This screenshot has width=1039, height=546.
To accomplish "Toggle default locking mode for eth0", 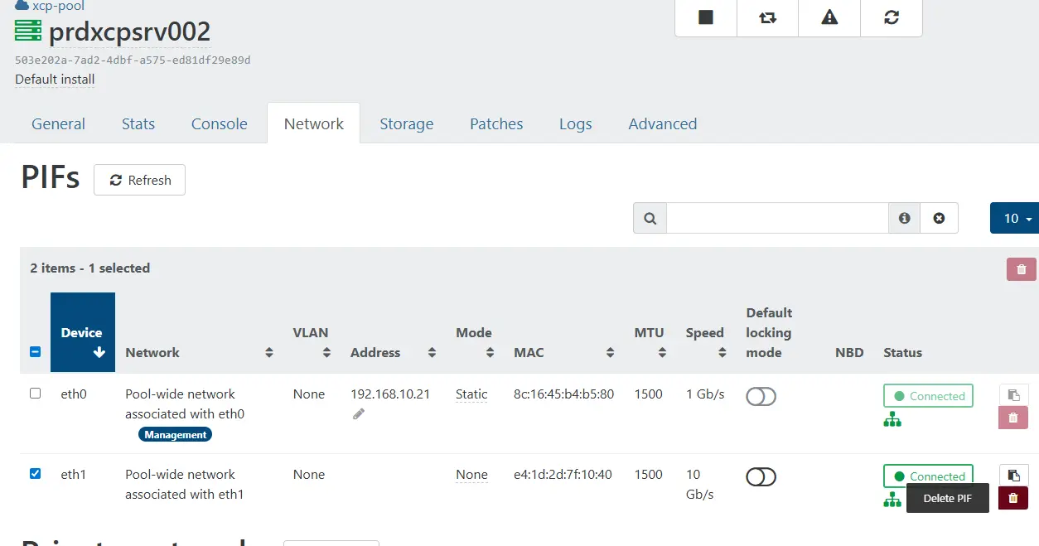I will pyautogui.click(x=761, y=396).
